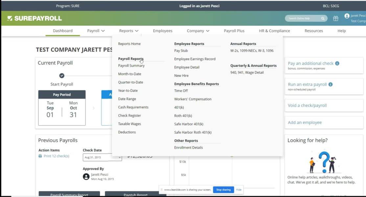366x197 pixels.
Task: Select Safe Harbor Roth 401(k) report
Action: coord(193,132)
